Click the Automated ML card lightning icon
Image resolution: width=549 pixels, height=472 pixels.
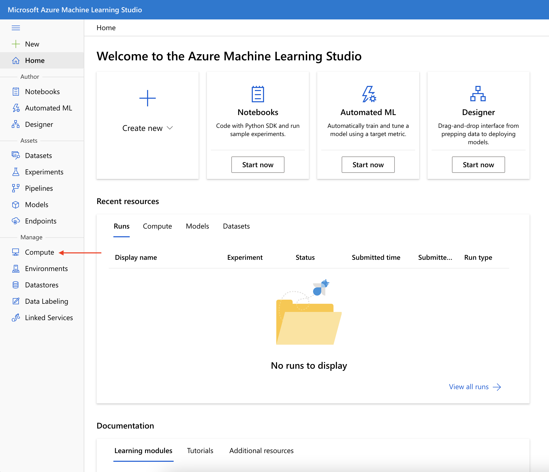click(369, 94)
